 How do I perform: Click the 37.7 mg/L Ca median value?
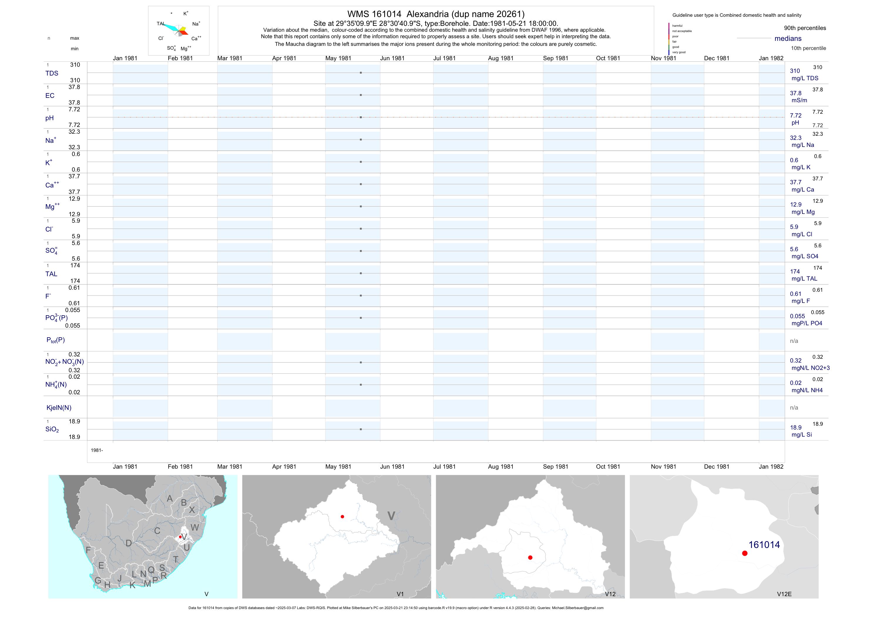[x=796, y=182]
